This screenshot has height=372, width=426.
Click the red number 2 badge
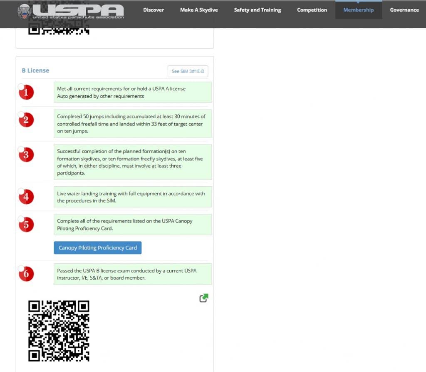point(26,120)
